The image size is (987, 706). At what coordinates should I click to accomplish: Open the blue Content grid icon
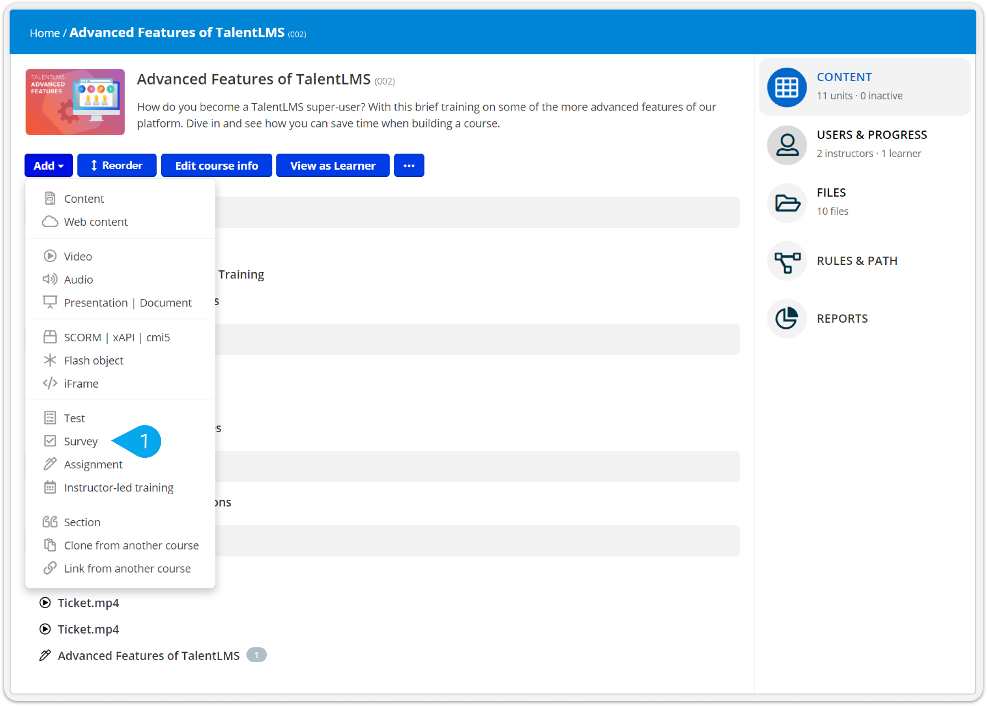coord(787,87)
